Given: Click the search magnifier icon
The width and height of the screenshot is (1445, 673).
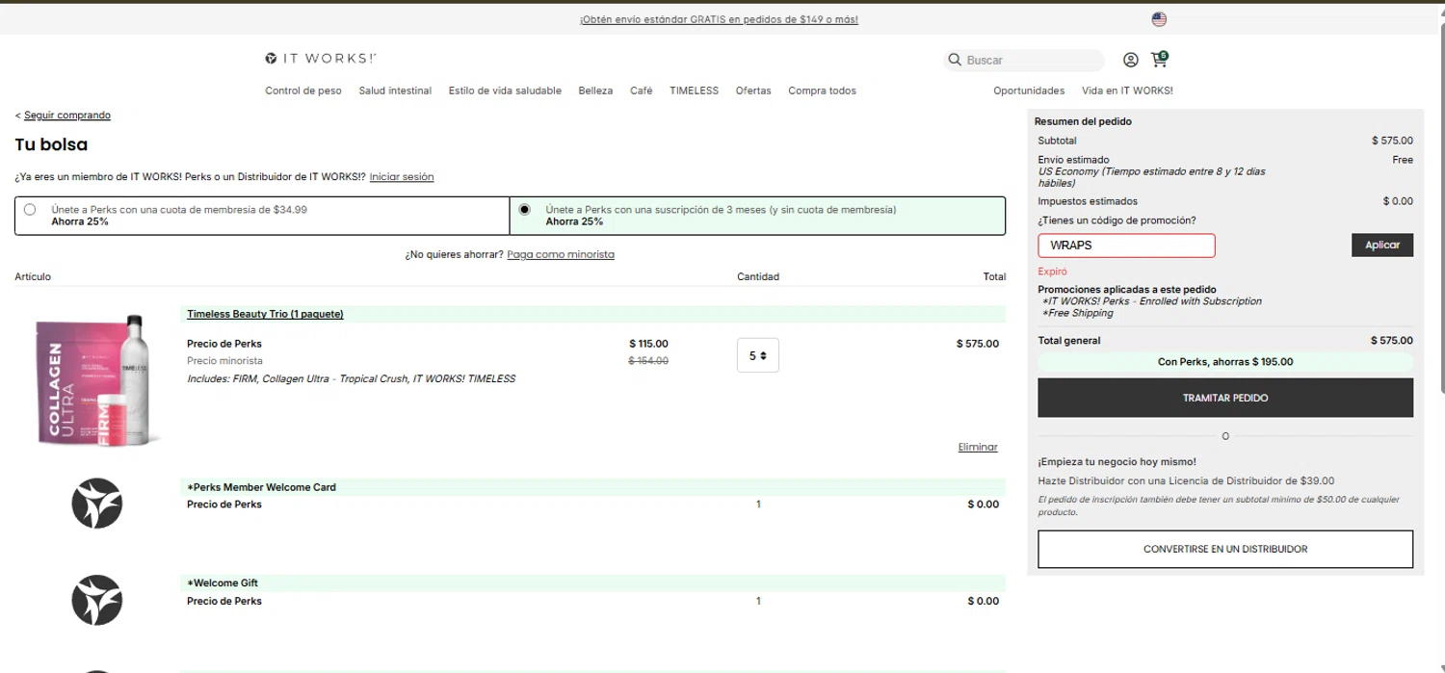Looking at the screenshot, I should click(955, 60).
